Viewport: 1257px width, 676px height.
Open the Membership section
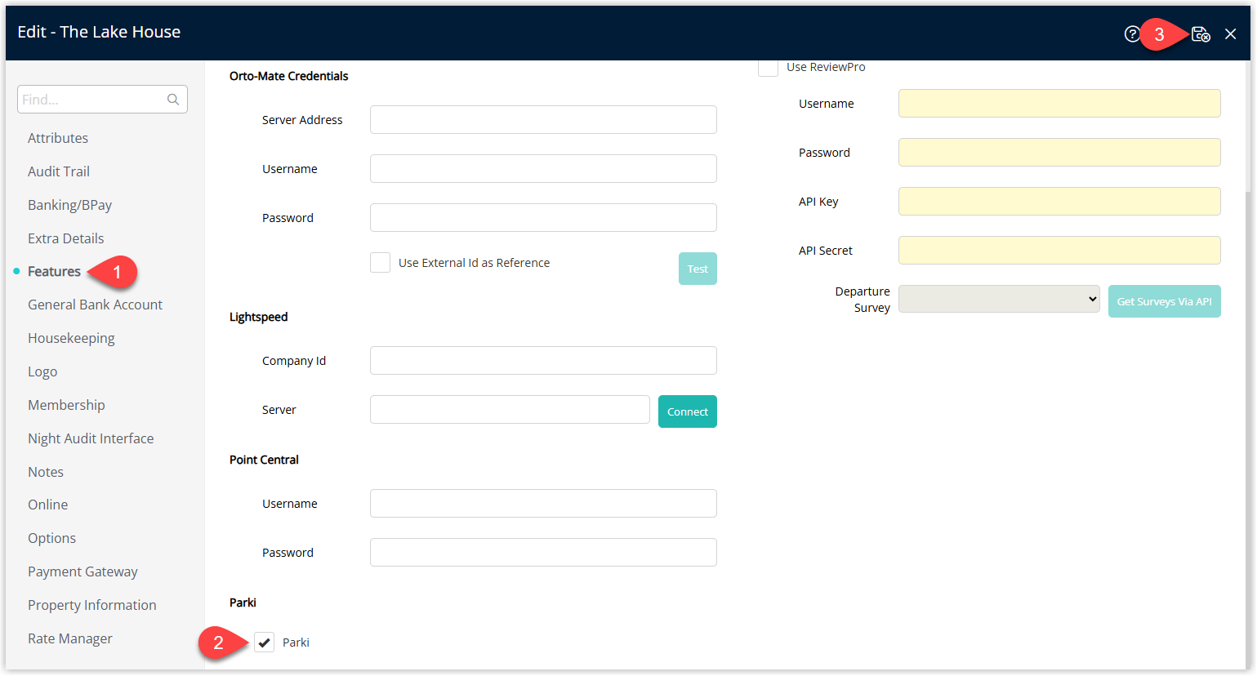tap(66, 405)
